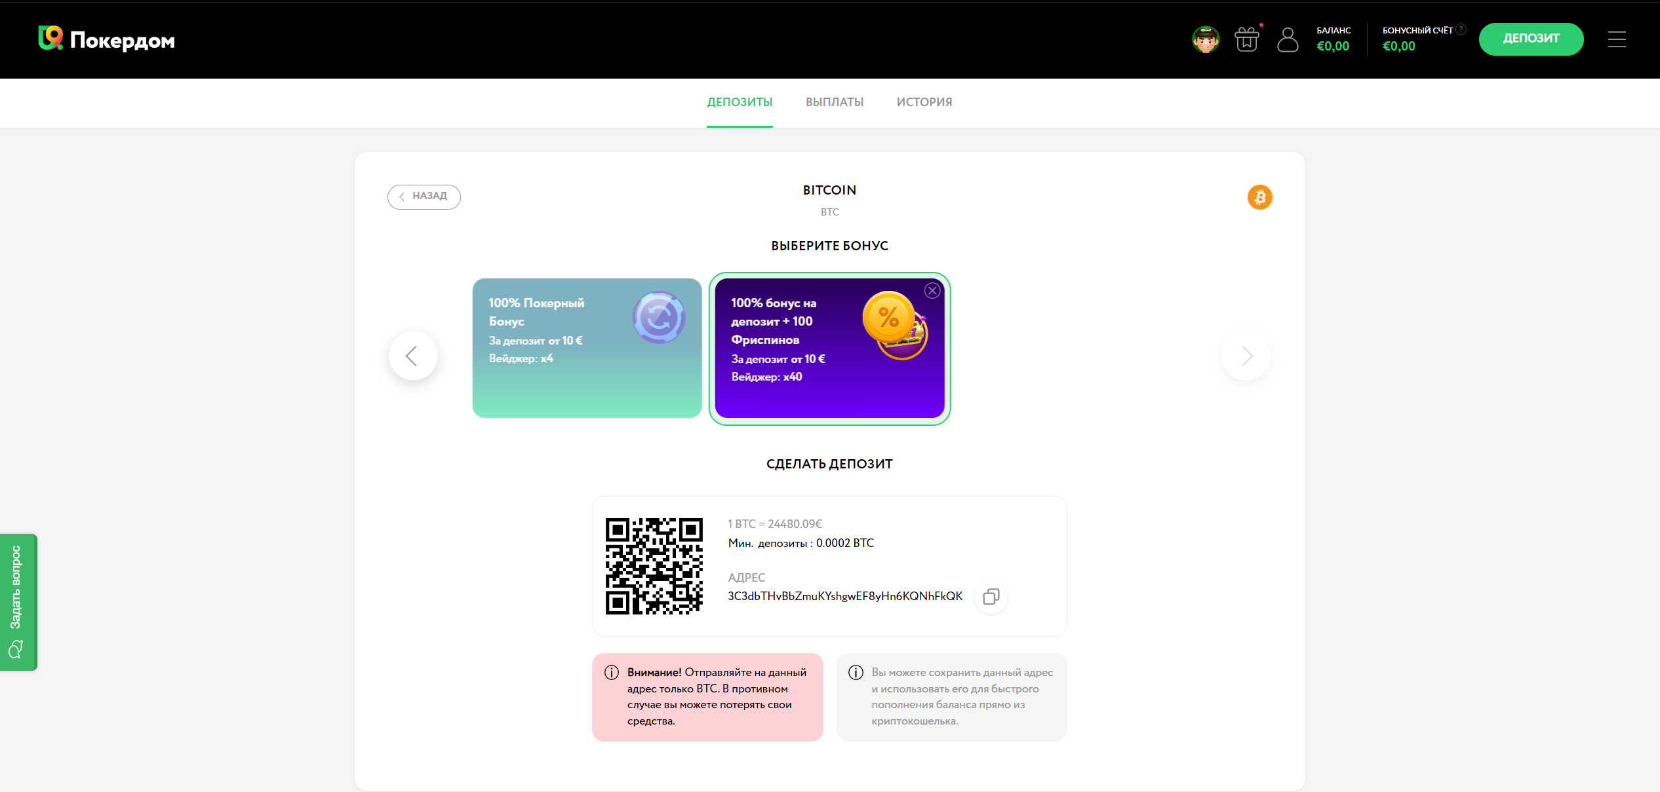The image size is (1660, 792).
Task: Open the gift bonuses icon
Action: [x=1247, y=39]
